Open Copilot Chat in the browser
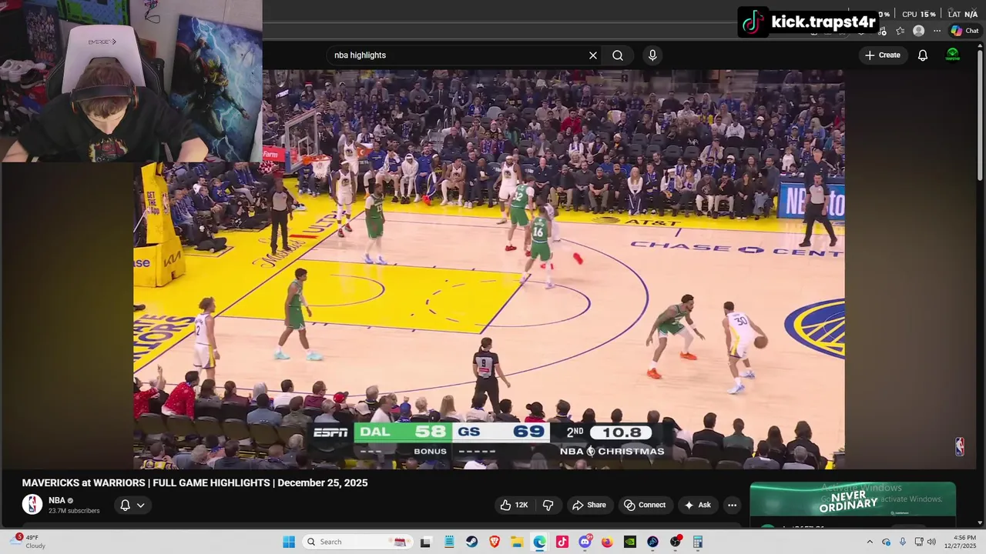Screen dimensions: 986x554 click(964, 31)
